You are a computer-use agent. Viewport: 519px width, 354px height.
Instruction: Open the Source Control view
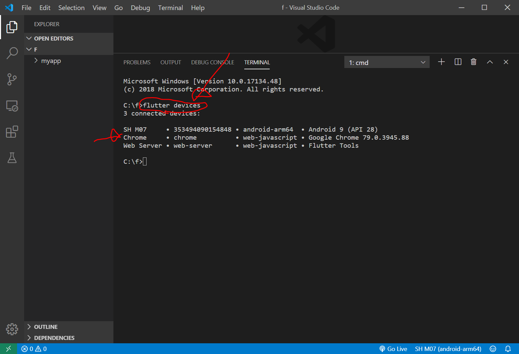pyautogui.click(x=12, y=79)
